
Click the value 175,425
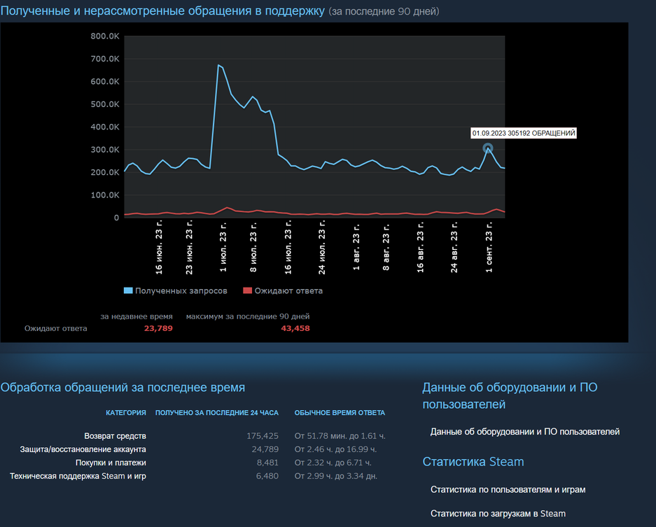(263, 436)
